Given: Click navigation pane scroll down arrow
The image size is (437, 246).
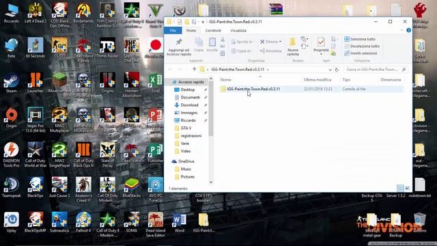Looking at the screenshot, I should click(x=211, y=182).
